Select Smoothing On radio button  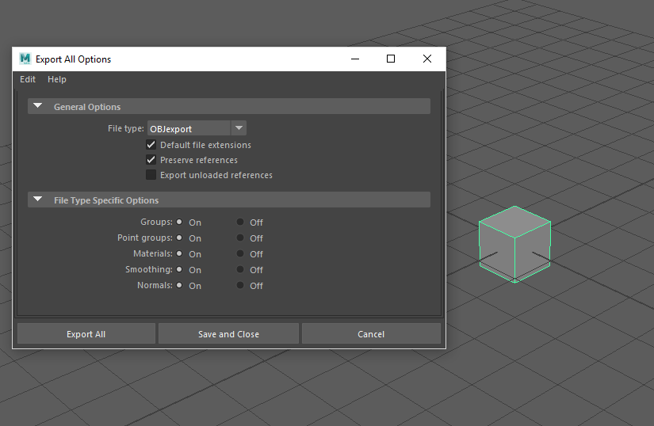(x=179, y=269)
